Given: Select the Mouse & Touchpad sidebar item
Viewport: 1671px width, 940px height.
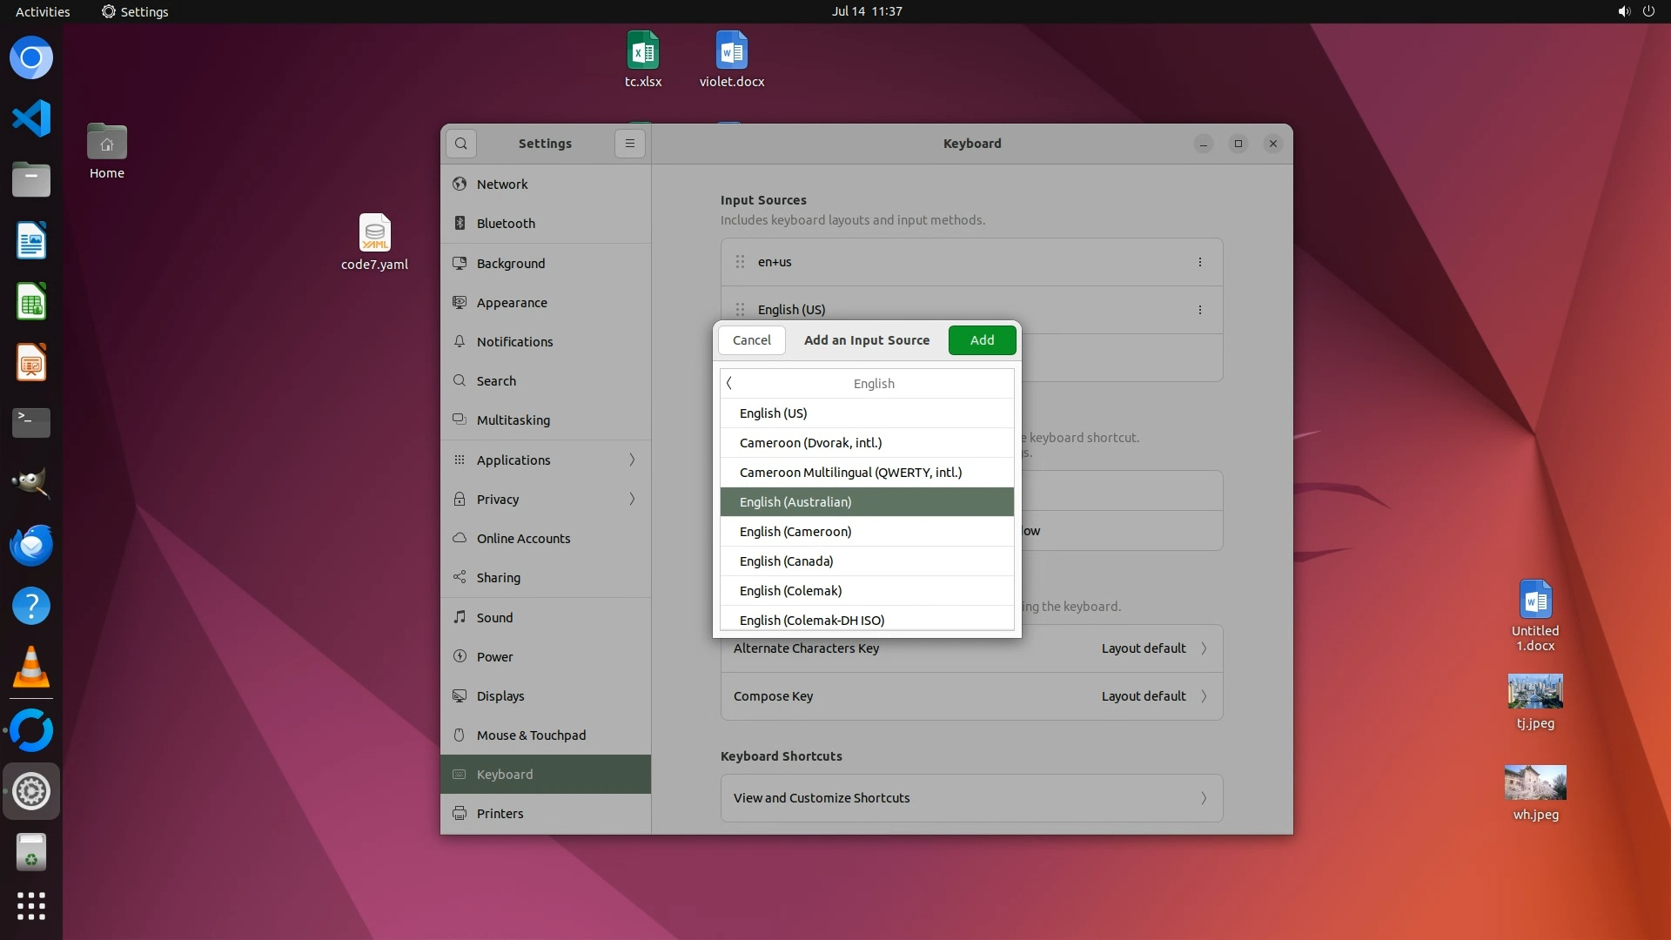Looking at the screenshot, I should [531, 735].
